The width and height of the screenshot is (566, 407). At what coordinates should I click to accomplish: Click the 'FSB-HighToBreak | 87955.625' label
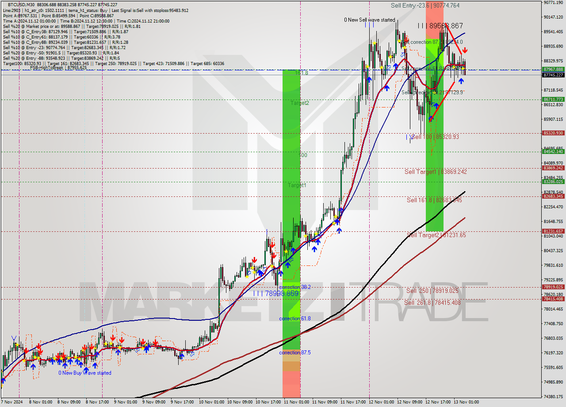58,68
